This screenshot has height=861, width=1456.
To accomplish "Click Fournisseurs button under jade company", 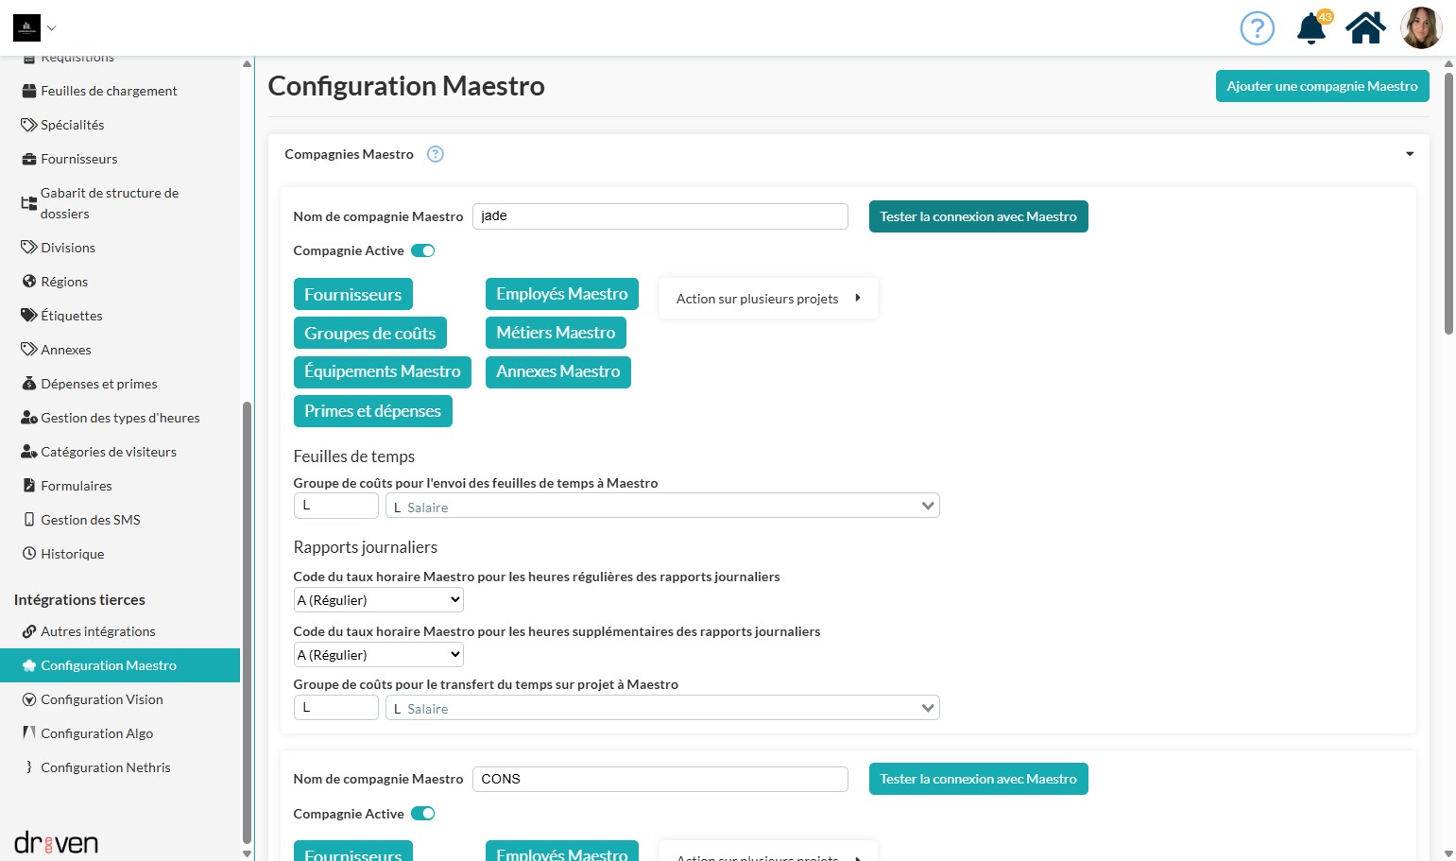I will point(352,294).
